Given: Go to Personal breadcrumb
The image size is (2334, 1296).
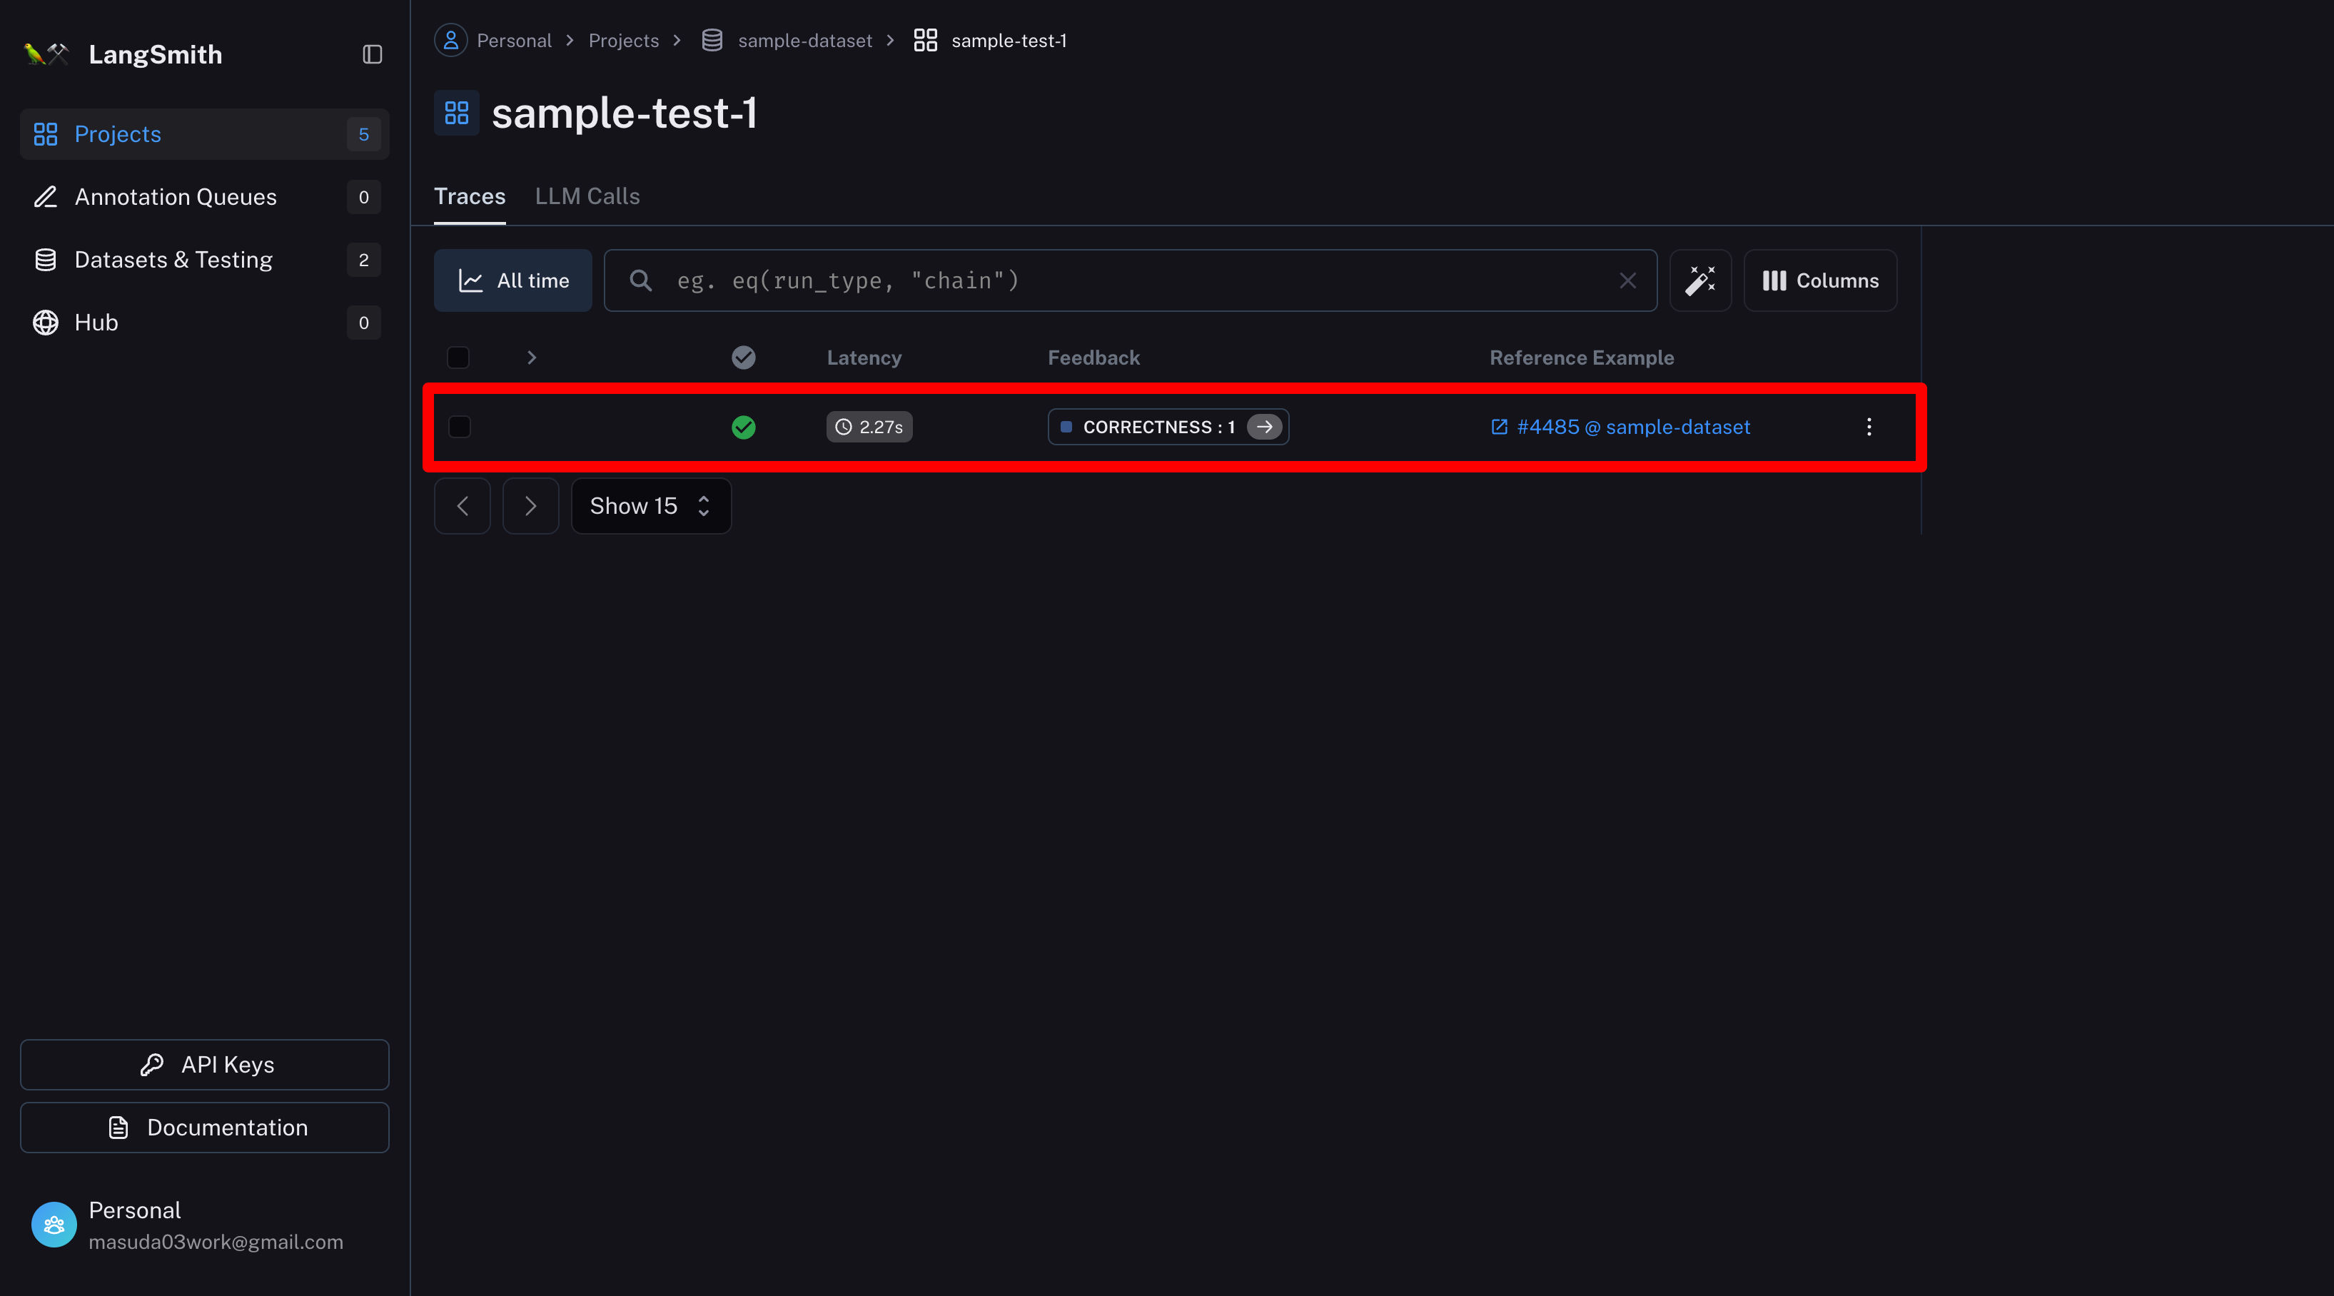Looking at the screenshot, I should point(514,41).
